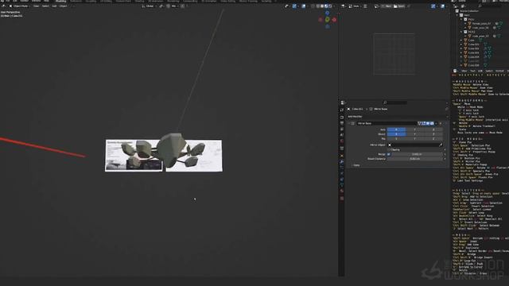Screen dimensions: 509x286
Task: Open the modifier extra options dropdown arrow
Action: coord(436,124)
